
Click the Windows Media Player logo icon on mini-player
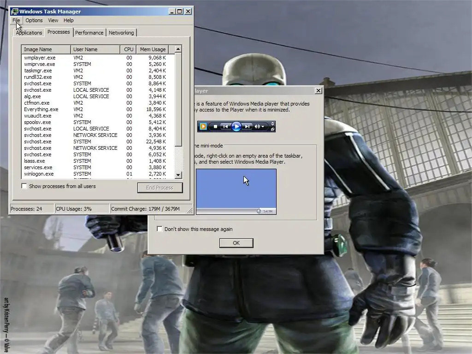point(203,126)
